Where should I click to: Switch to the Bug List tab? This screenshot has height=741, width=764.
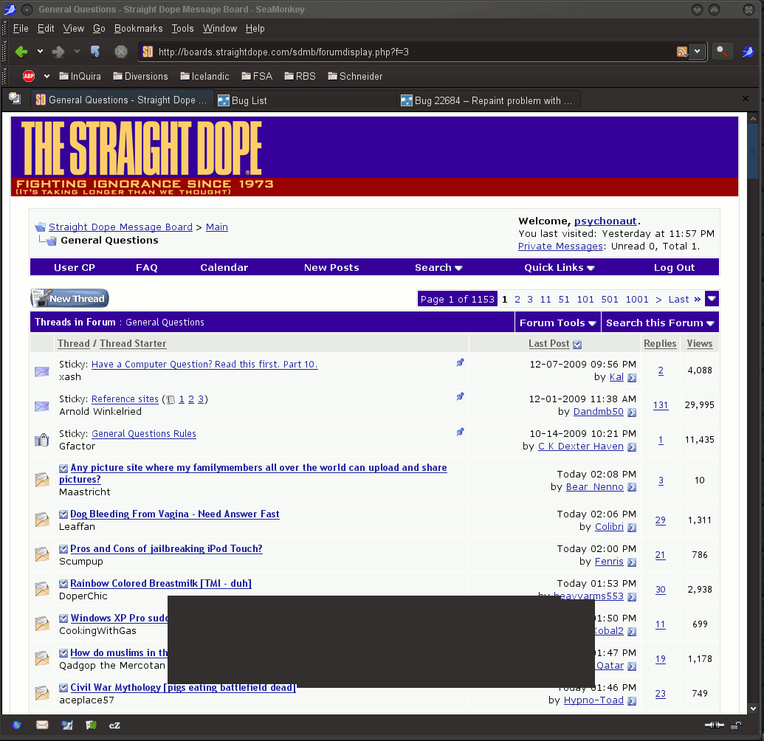[x=249, y=100]
